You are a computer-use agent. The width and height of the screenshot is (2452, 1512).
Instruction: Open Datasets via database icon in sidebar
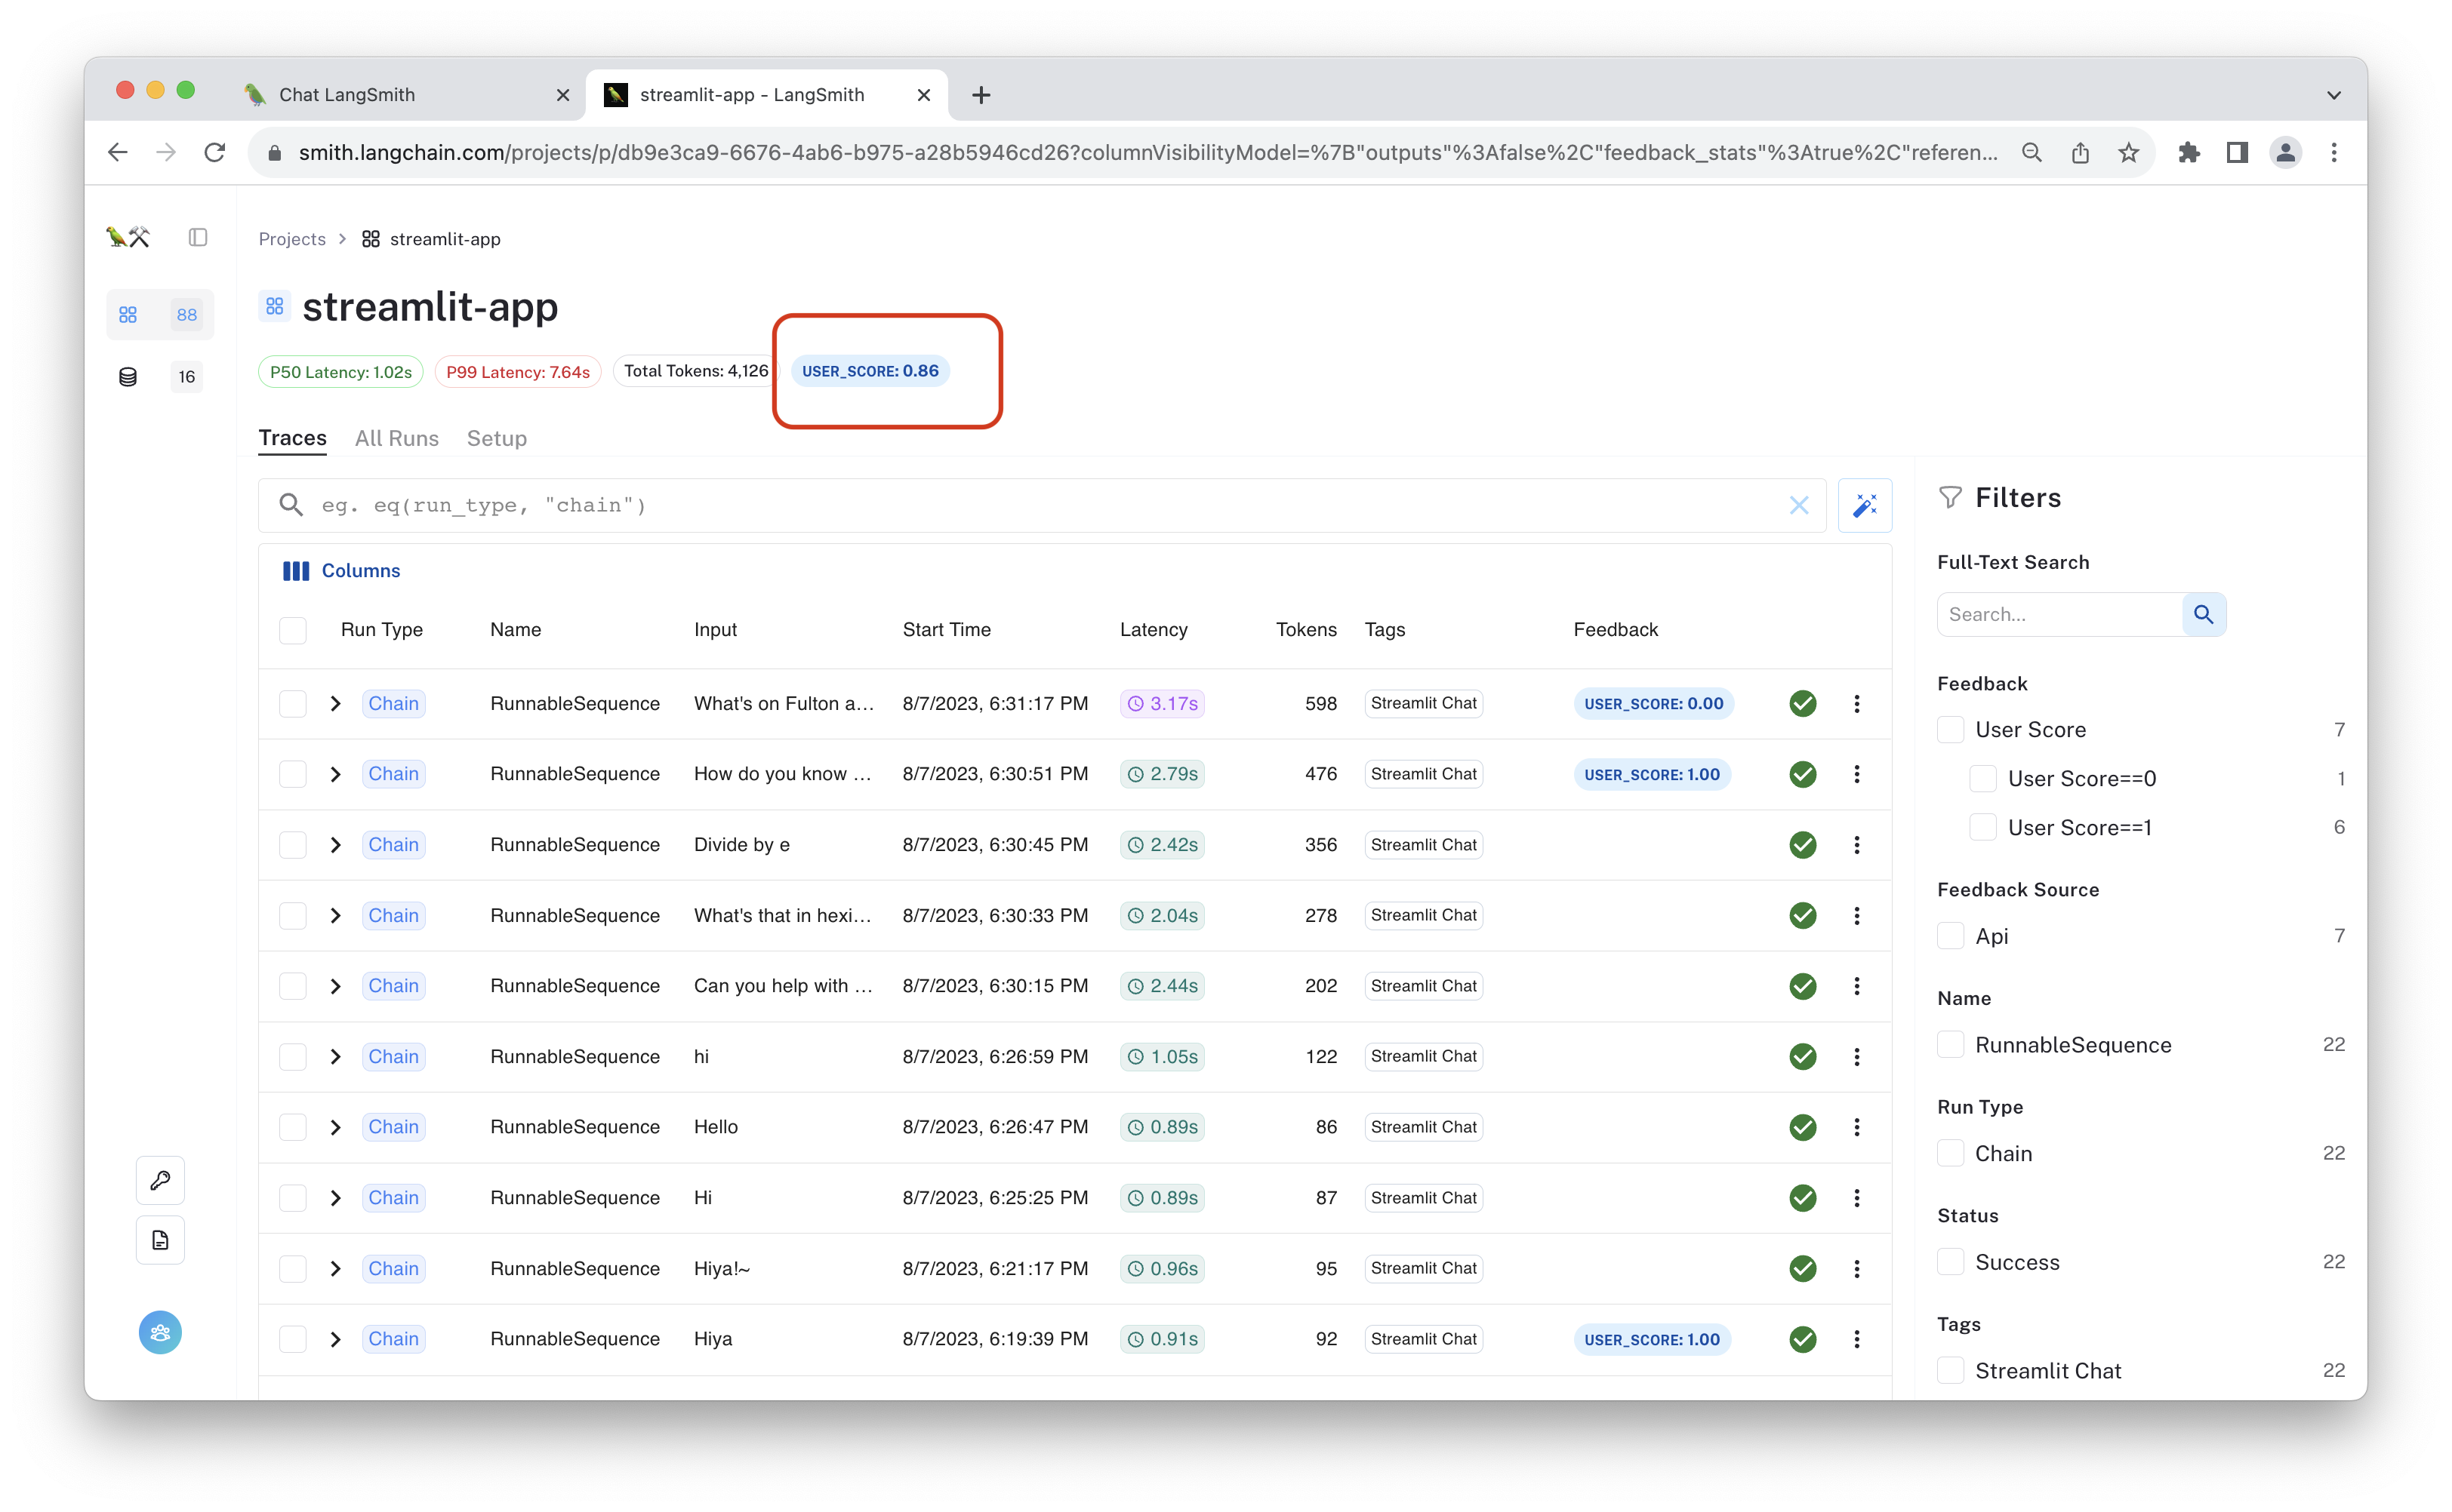point(128,376)
